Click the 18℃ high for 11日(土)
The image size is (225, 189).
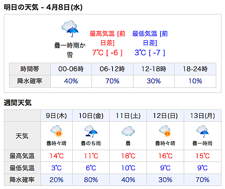(128, 156)
